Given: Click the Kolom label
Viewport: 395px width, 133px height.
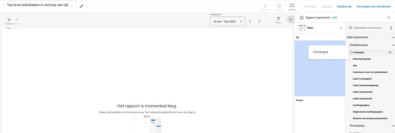Looking at the screenshot, I should 299,100.
